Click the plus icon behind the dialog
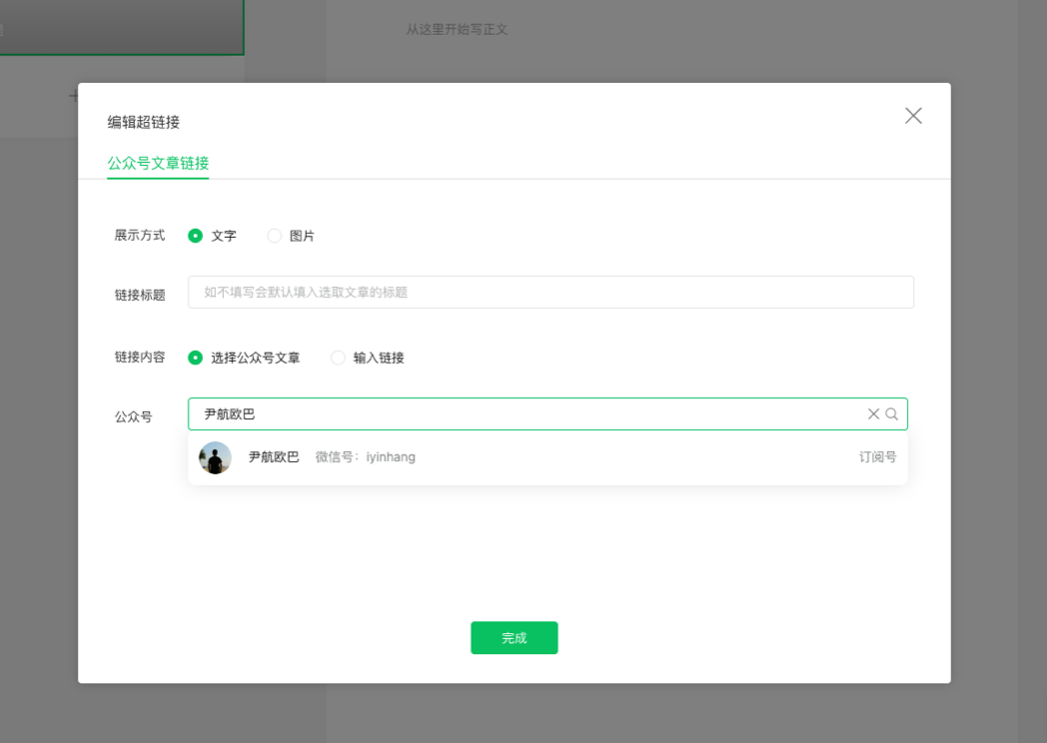1047x743 pixels. tap(73, 97)
